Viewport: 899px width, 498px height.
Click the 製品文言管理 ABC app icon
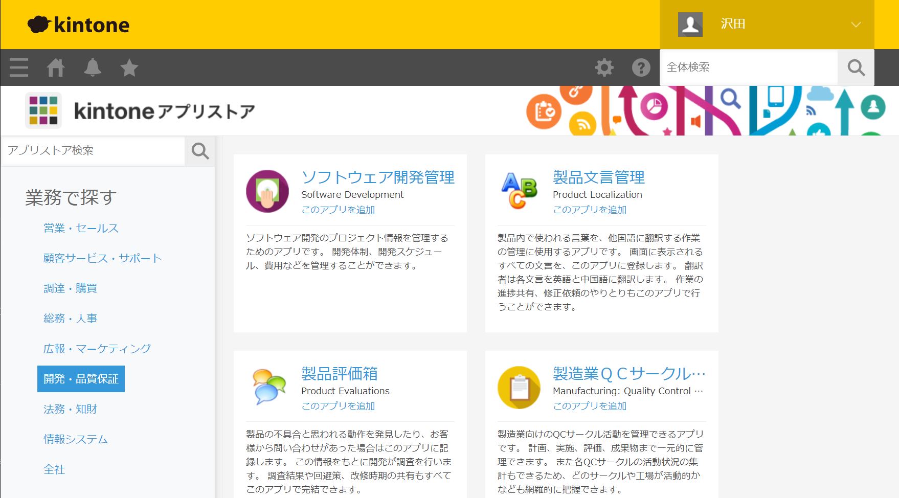[x=519, y=191]
